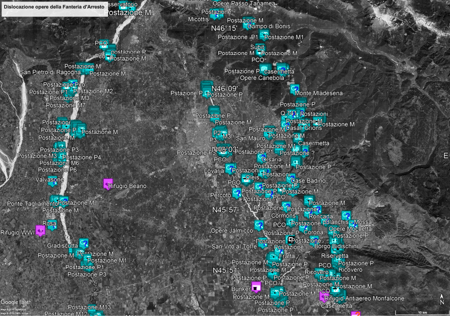Image resolution: width=450 pixels, height=316 pixels.
Task: Select the Lovaria placemark icon
Action: pyautogui.click(x=230, y=168)
